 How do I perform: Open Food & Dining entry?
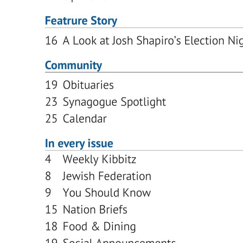pos(99,226)
